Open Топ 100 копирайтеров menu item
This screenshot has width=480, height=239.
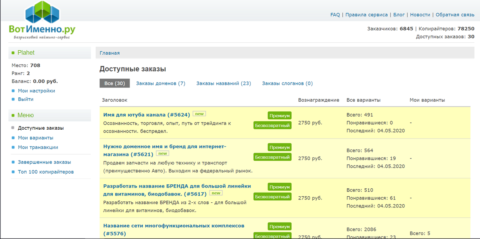46,172
